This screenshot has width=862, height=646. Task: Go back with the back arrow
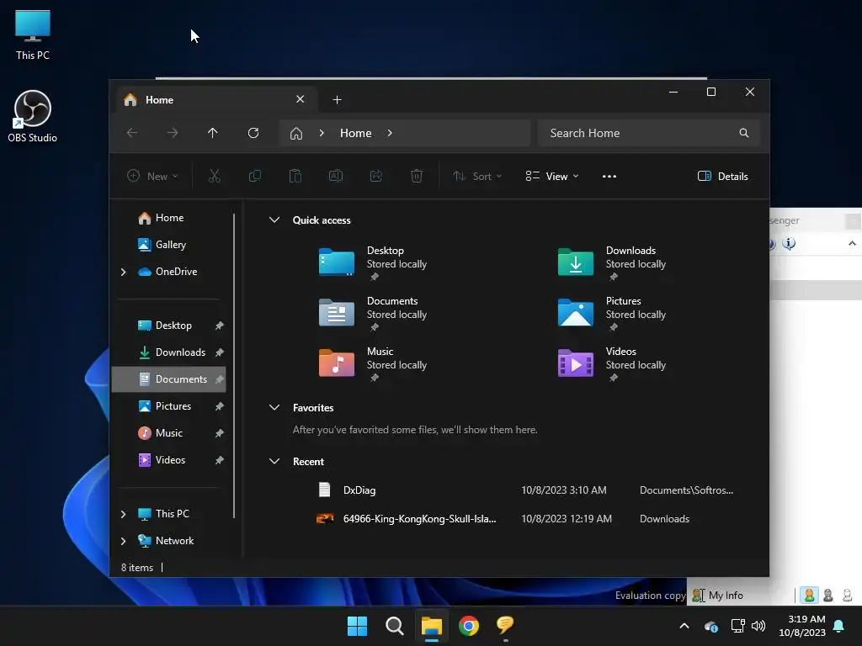132,133
